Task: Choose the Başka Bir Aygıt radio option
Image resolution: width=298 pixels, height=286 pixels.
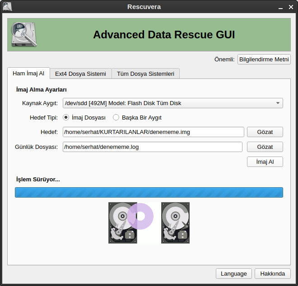Action: [116, 117]
